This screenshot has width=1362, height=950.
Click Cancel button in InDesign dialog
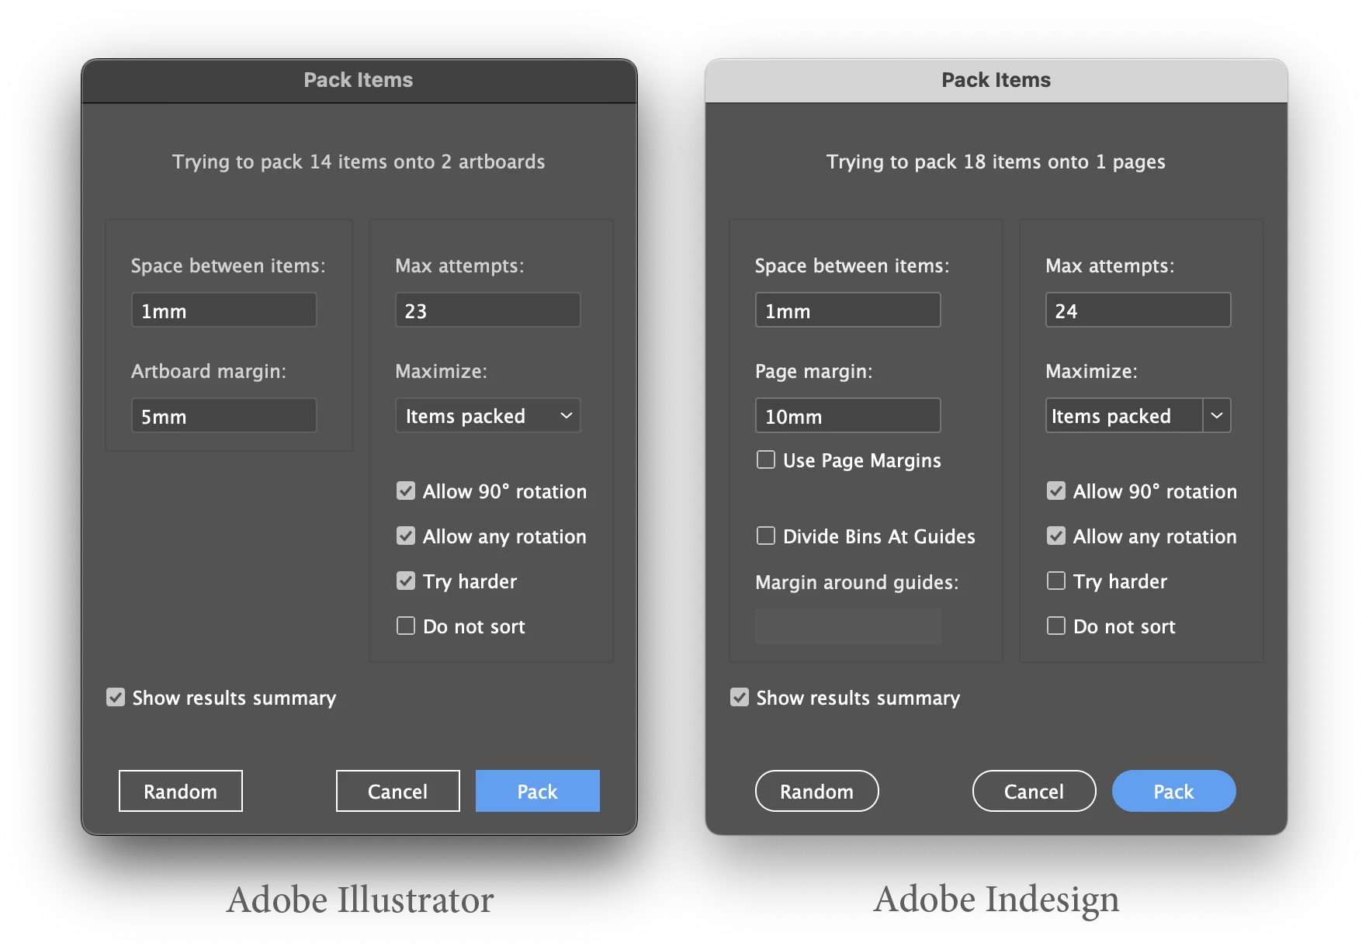(x=1034, y=791)
